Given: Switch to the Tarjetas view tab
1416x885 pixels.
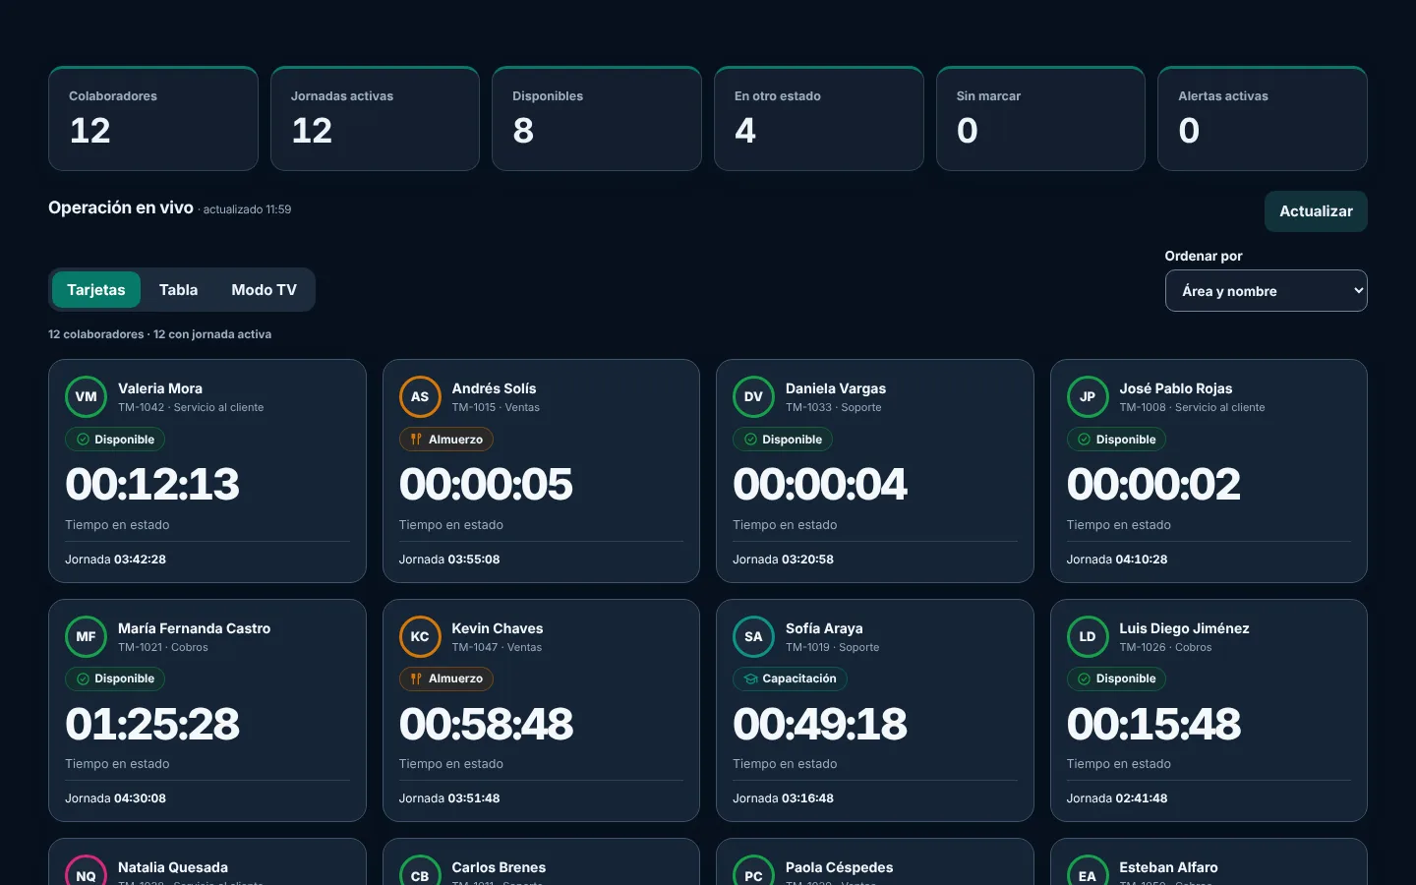Looking at the screenshot, I should click(x=96, y=290).
